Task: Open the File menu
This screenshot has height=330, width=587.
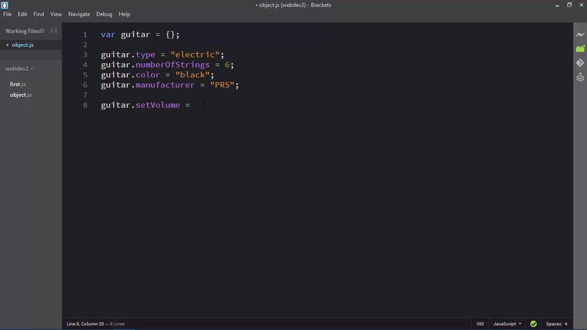Action: click(x=7, y=14)
